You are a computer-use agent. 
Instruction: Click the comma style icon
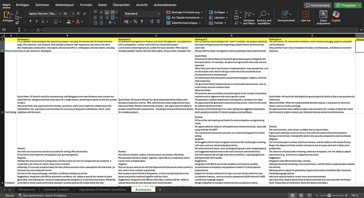tap(142, 21)
